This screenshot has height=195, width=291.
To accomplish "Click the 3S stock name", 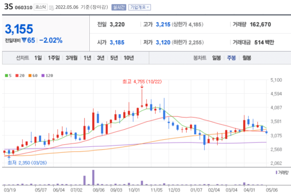I will 9,7.
